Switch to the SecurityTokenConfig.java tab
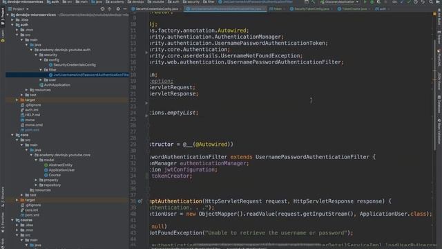 pyautogui.click(x=311, y=9)
